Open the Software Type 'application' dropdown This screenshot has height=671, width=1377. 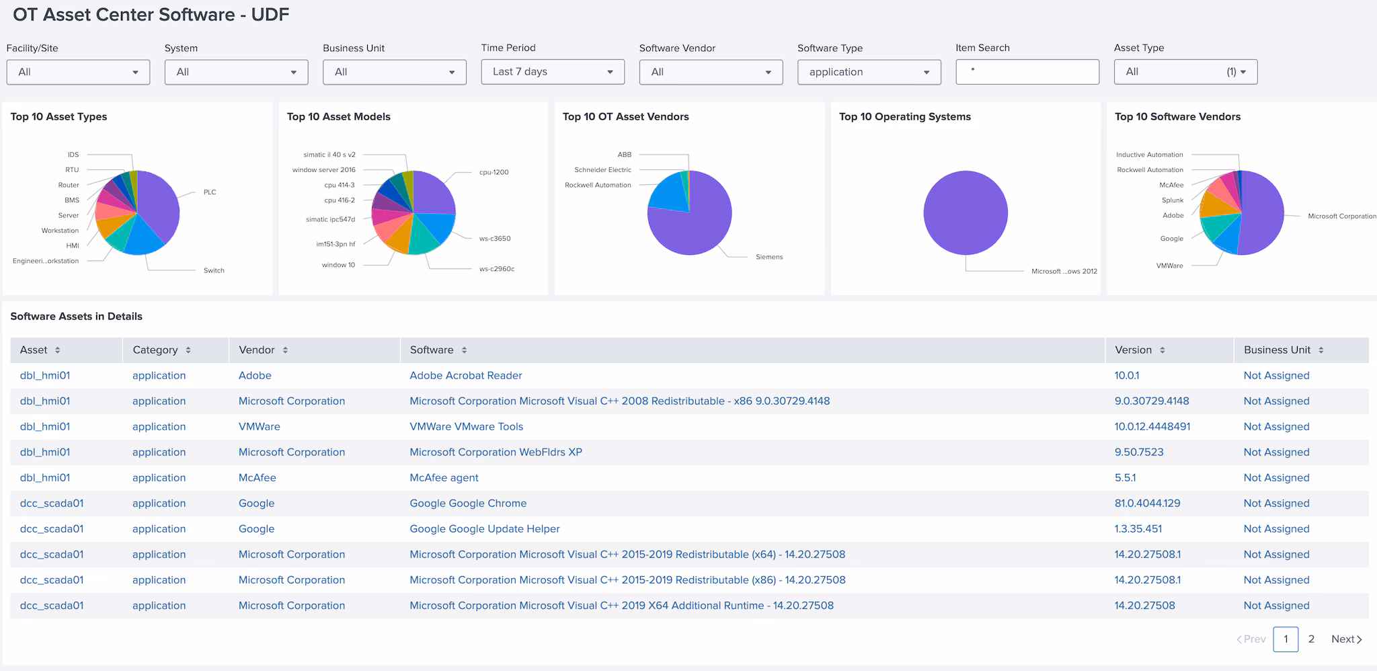point(869,72)
